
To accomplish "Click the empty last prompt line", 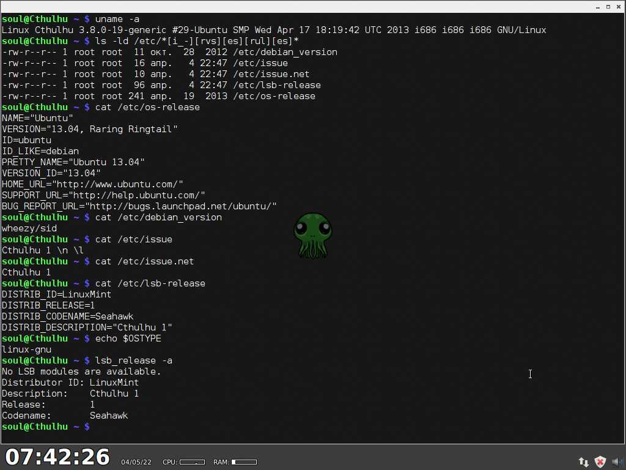I will coord(45,427).
